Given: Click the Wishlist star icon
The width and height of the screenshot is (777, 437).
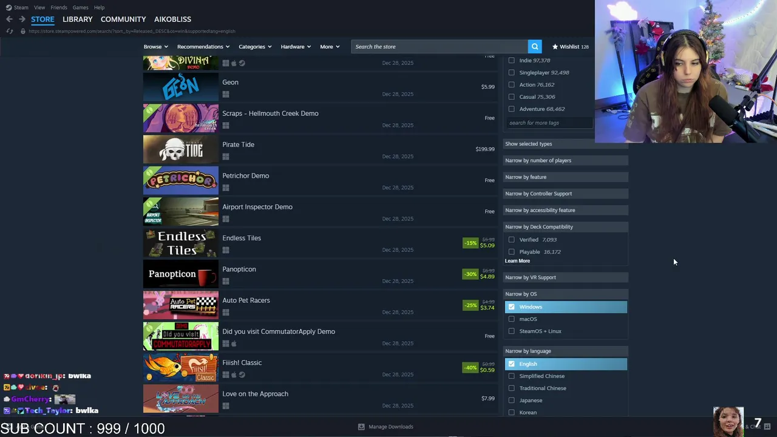Looking at the screenshot, I should pos(555,47).
